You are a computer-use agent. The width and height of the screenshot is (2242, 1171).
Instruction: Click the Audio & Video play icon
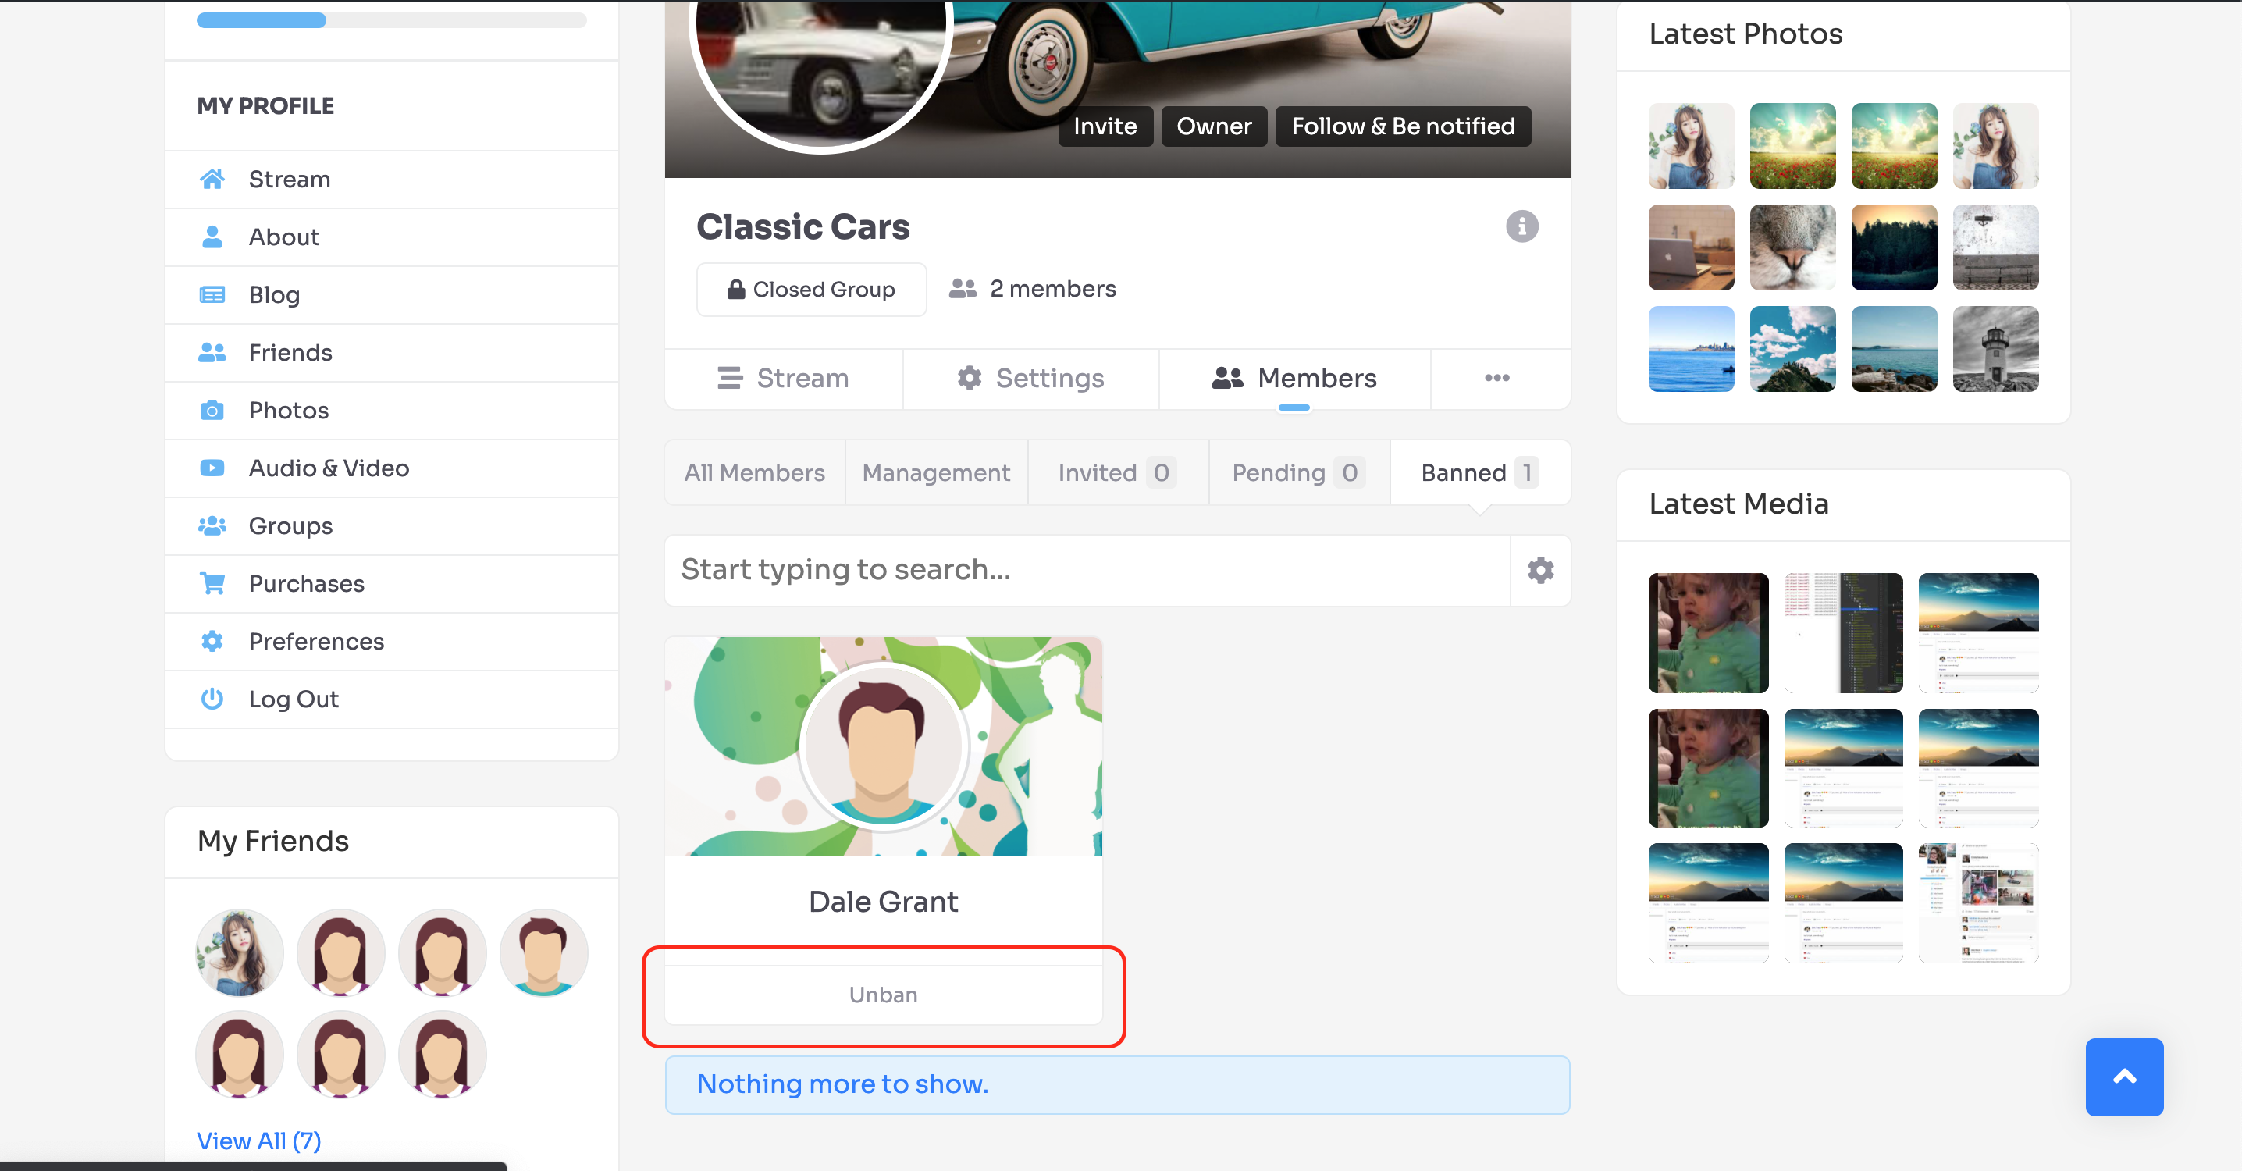coord(212,468)
